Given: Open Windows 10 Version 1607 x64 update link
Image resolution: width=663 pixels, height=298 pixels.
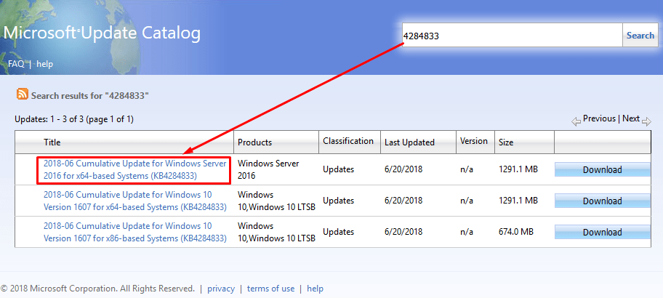Looking at the screenshot, I should (135, 201).
